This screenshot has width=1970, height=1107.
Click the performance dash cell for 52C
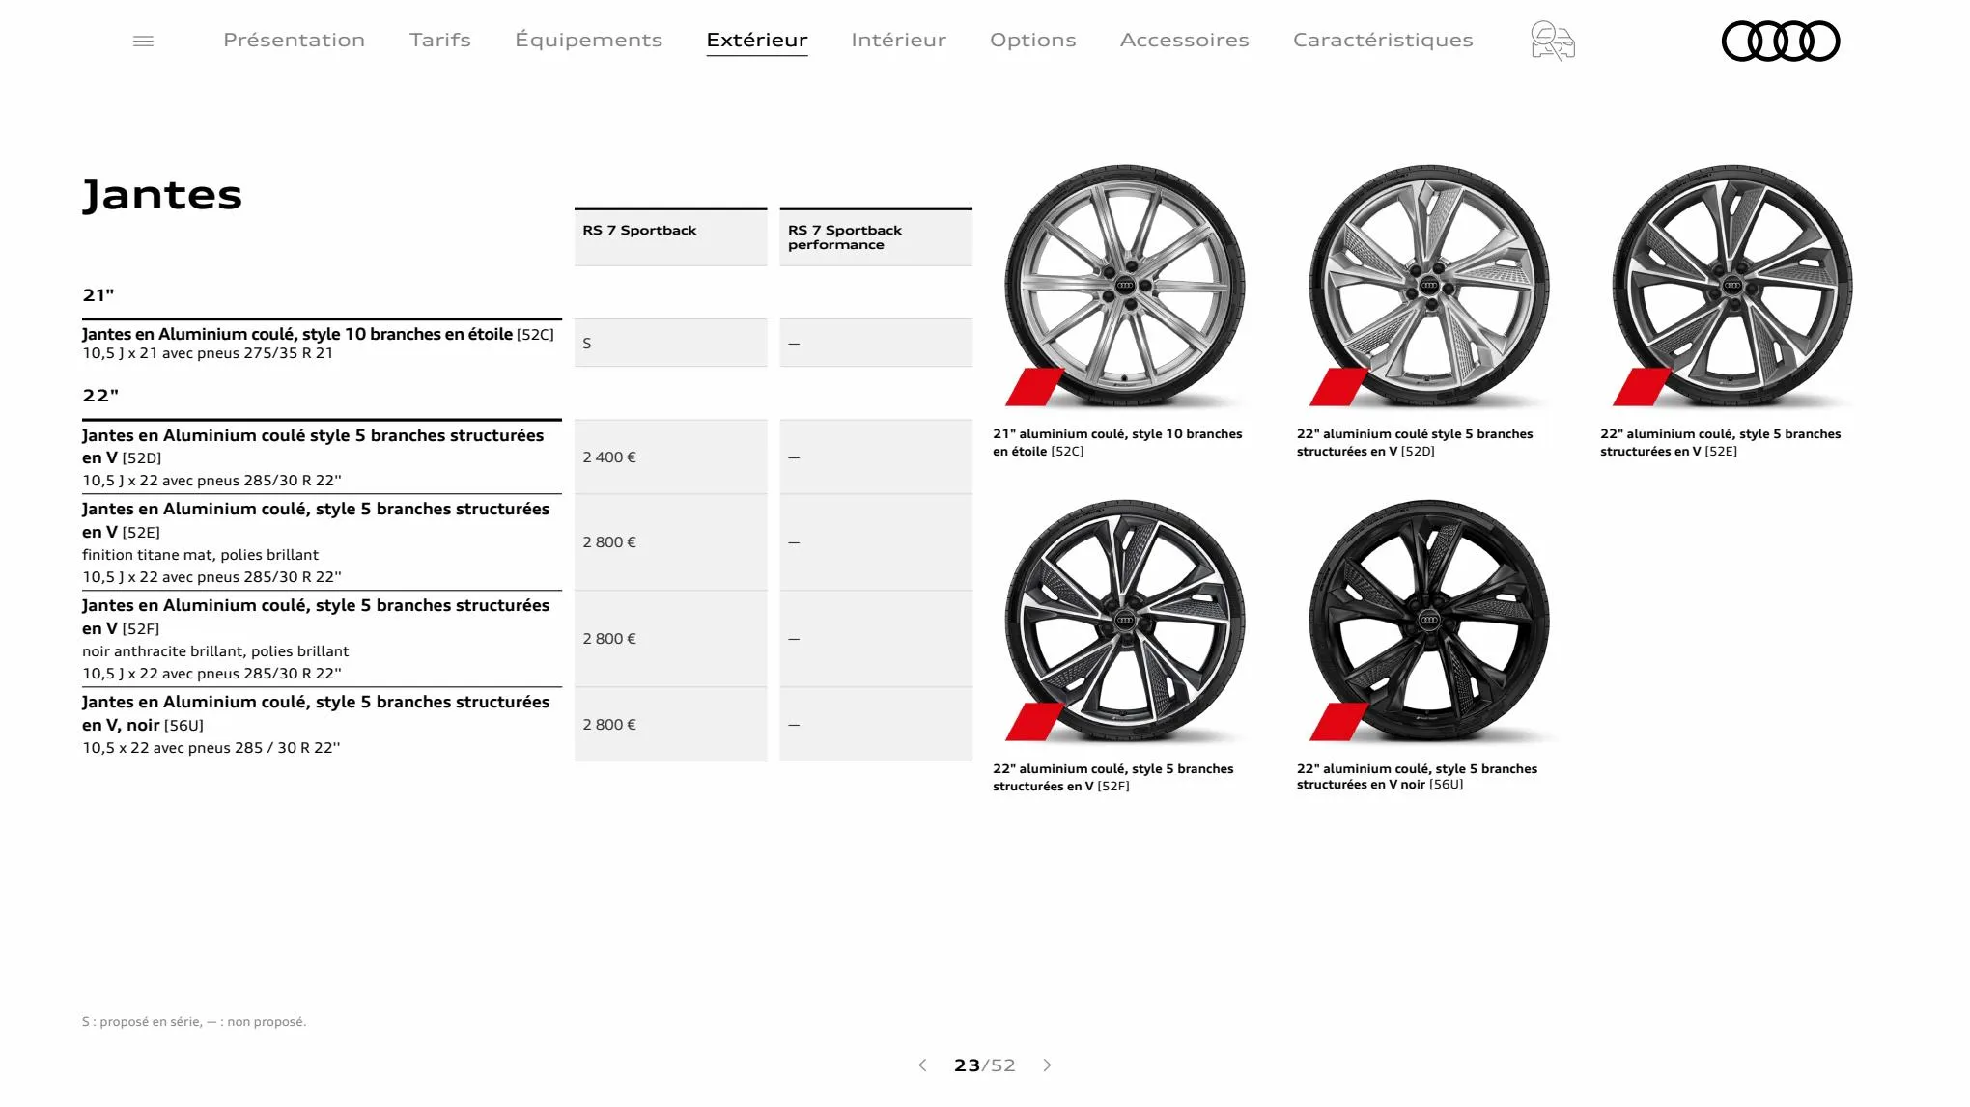tap(876, 343)
